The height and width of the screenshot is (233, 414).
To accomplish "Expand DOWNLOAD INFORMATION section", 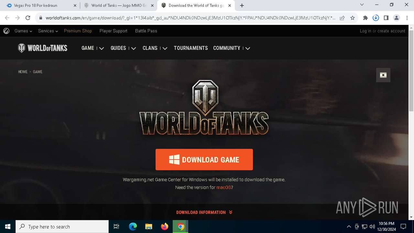I will (204, 212).
